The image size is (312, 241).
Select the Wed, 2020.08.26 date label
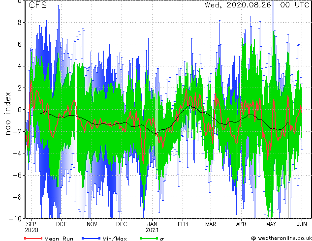(238, 5)
